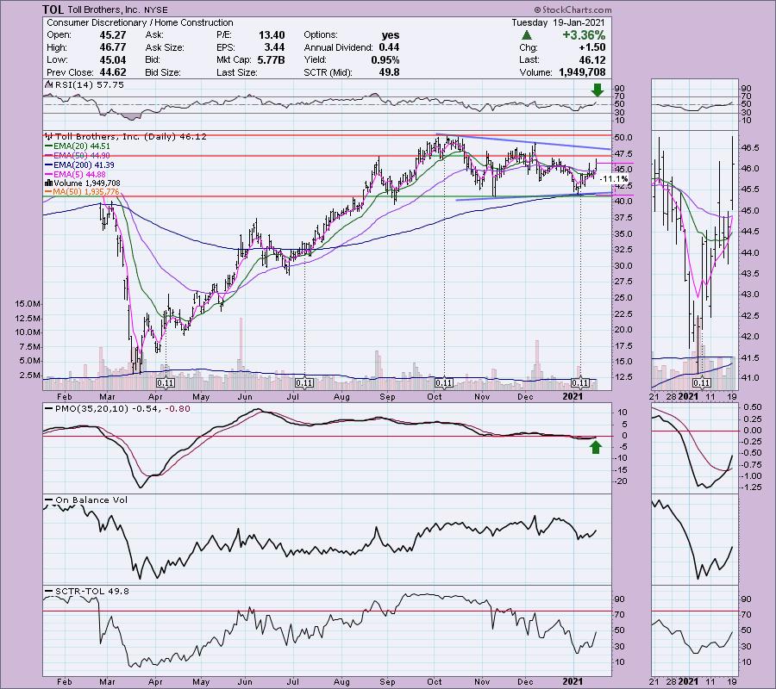Click the TOL ticker symbol in the header

[53, 9]
